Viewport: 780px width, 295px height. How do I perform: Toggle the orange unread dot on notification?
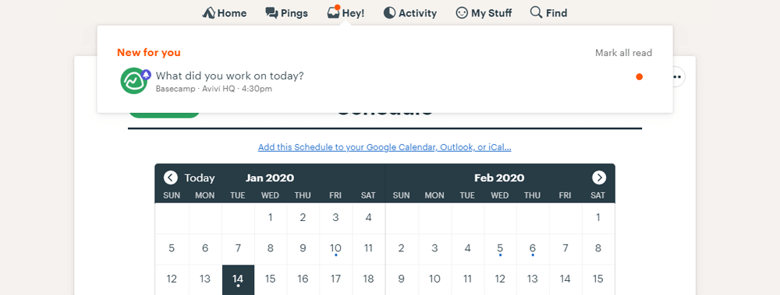pyautogui.click(x=640, y=77)
